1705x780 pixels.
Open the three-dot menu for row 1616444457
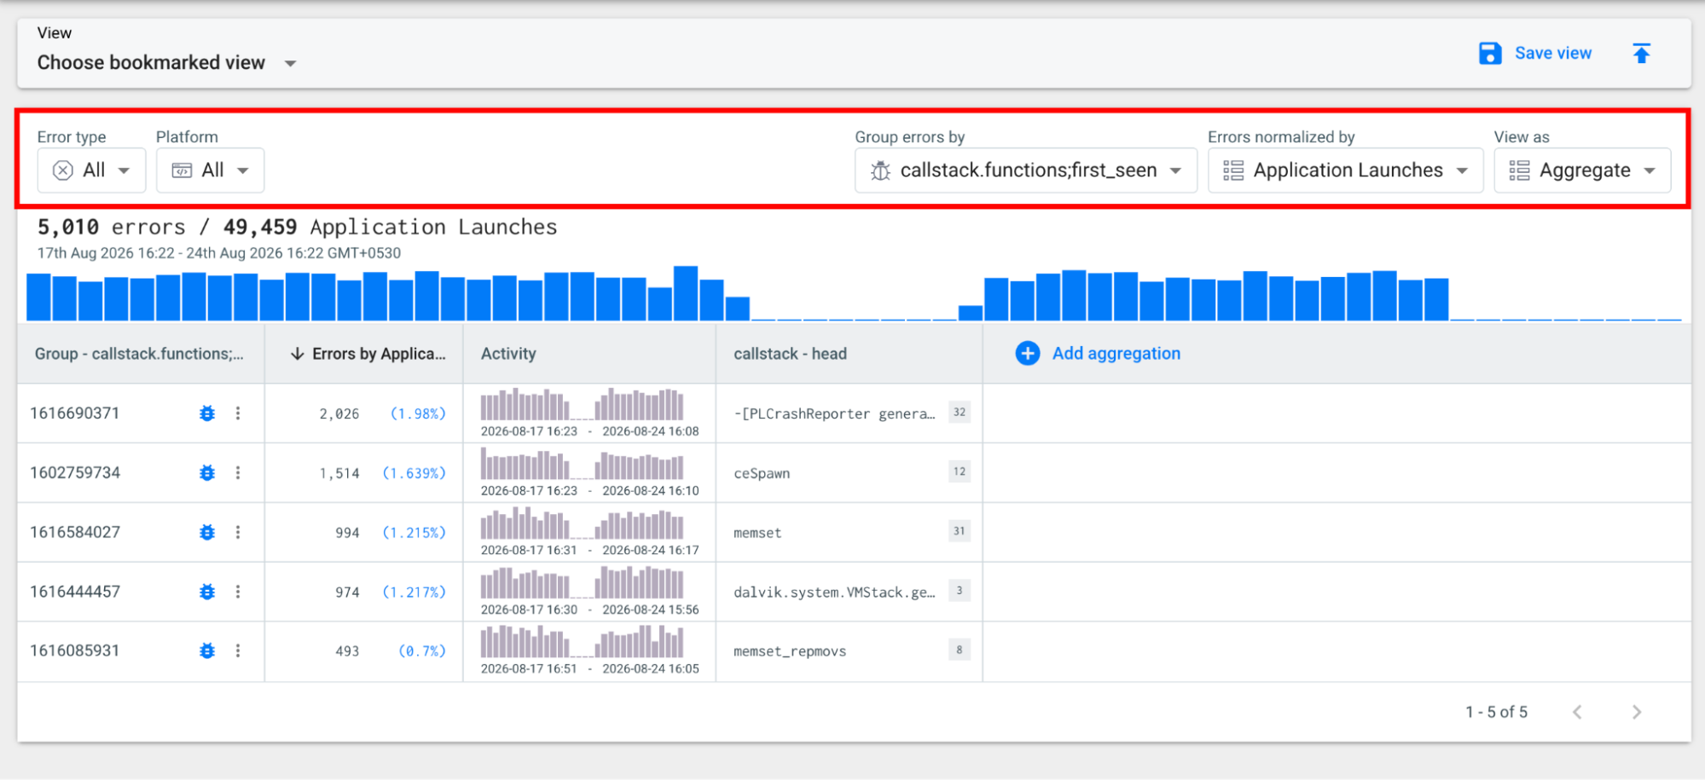pos(238,592)
